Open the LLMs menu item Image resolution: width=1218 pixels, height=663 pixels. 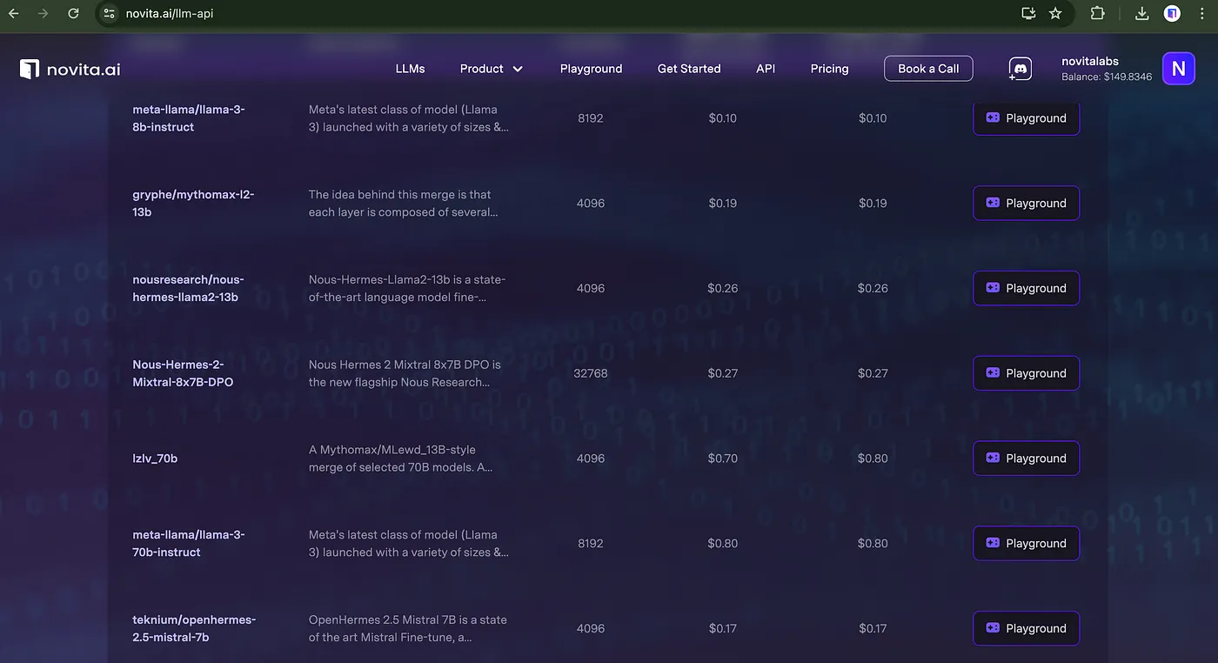(410, 69)
